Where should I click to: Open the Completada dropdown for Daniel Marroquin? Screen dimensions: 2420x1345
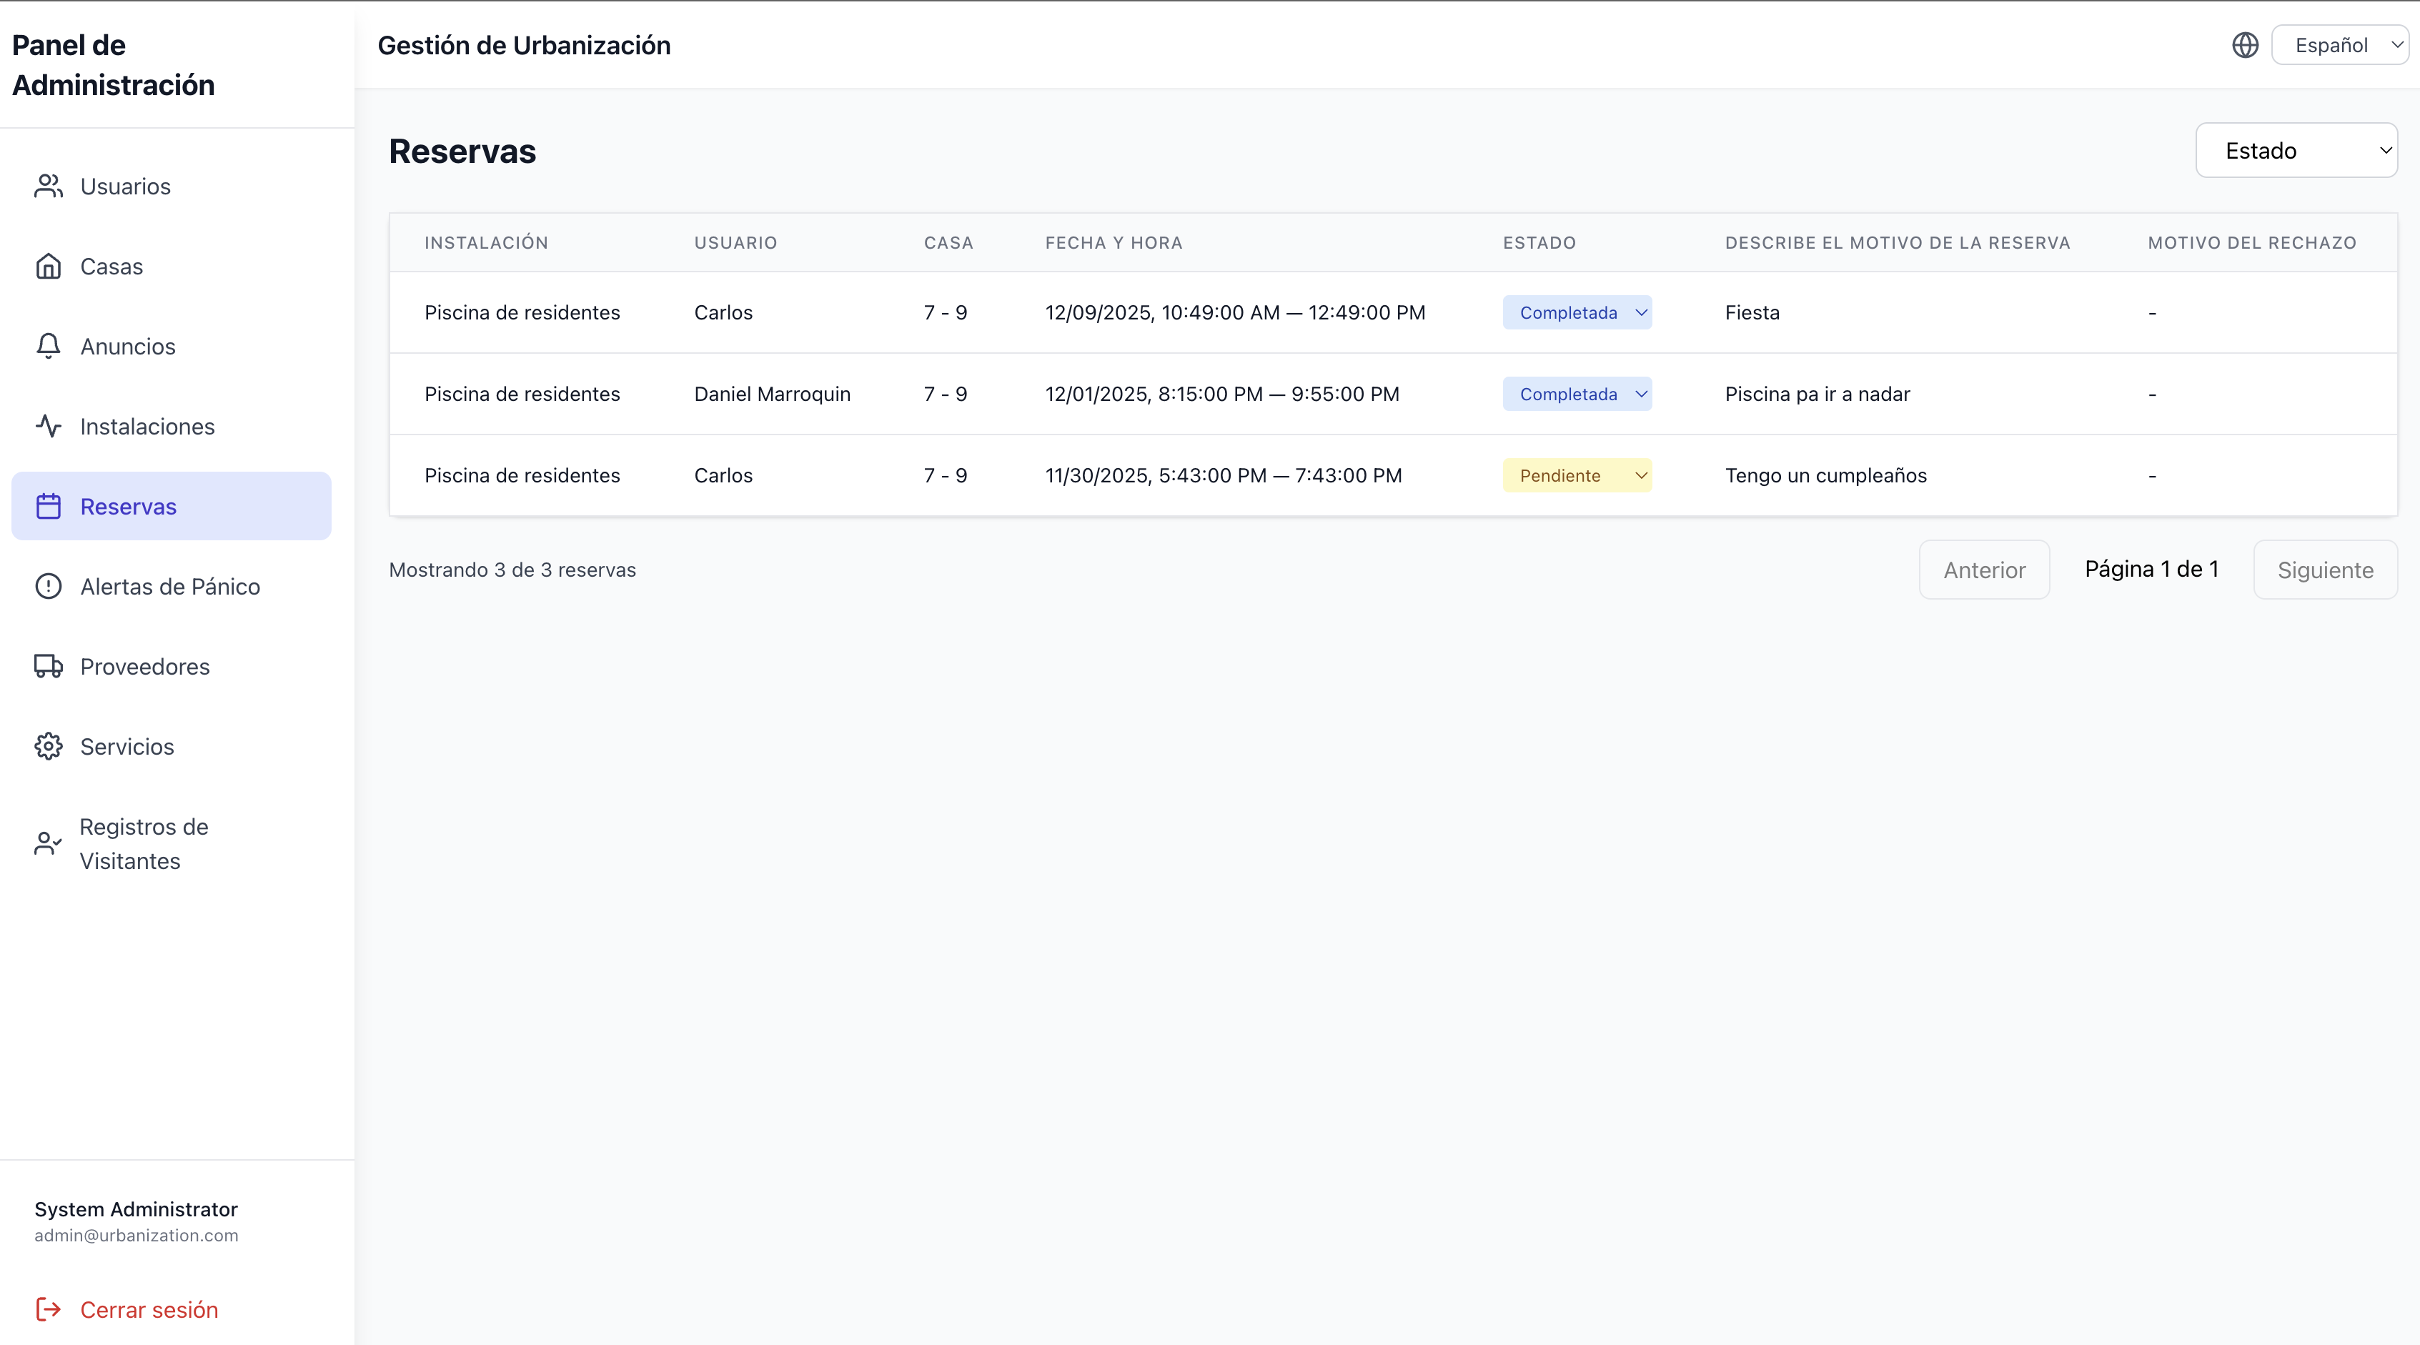tap(1577, 394)
